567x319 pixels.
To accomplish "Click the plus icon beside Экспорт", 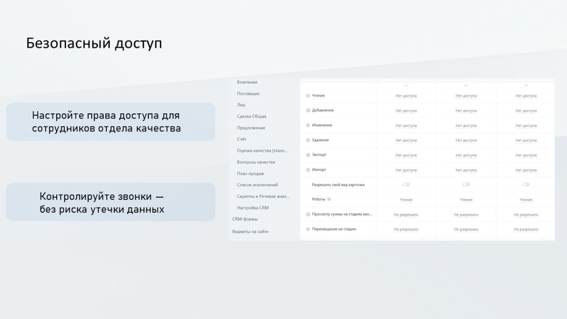I will [x=308, y=155].
